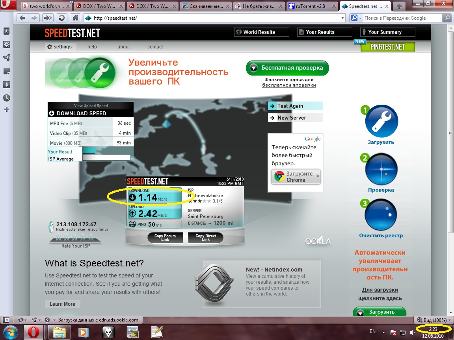The width and height of the screenshot is (454, 340).
Task: Switch to the first DOX / Two W... tab
Action: coord(99,6)
